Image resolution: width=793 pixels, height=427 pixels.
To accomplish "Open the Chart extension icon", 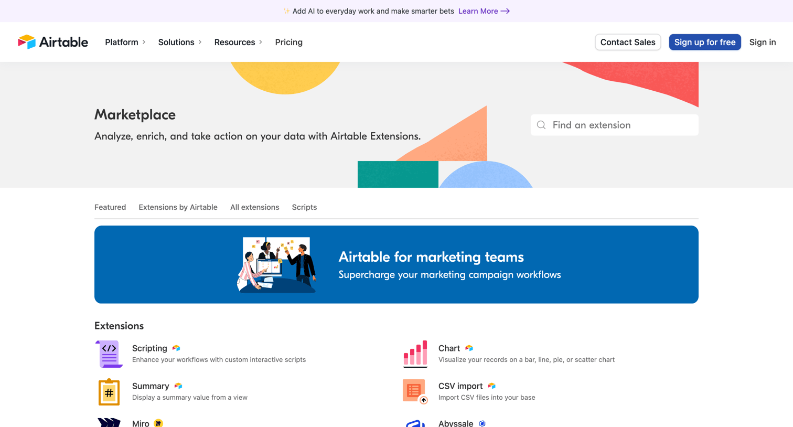I will pyautogui.click(x=415, y=354).
